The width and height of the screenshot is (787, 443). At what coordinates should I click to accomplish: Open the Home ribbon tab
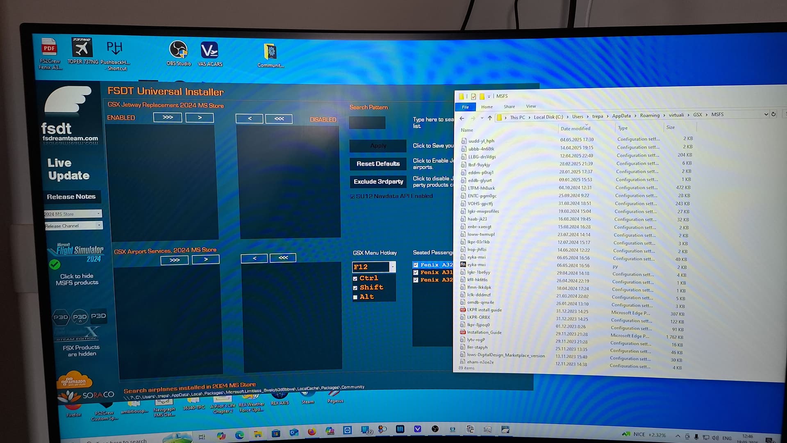[x=487, y=107]
